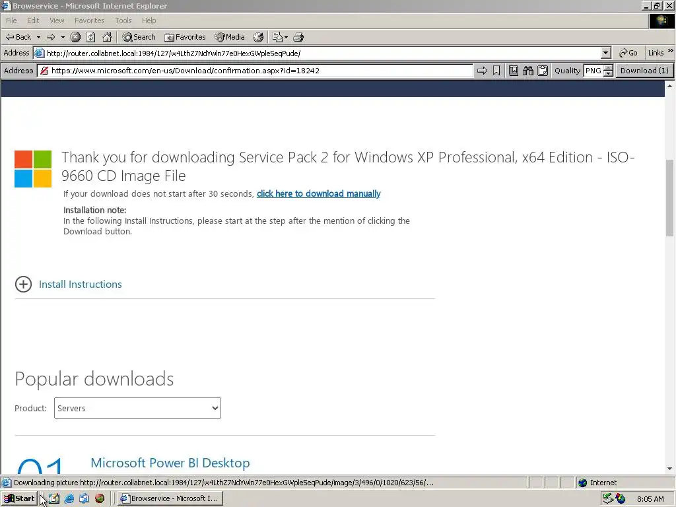
Task: Open the binoculars find icon
Action: [x=528, y=71]
